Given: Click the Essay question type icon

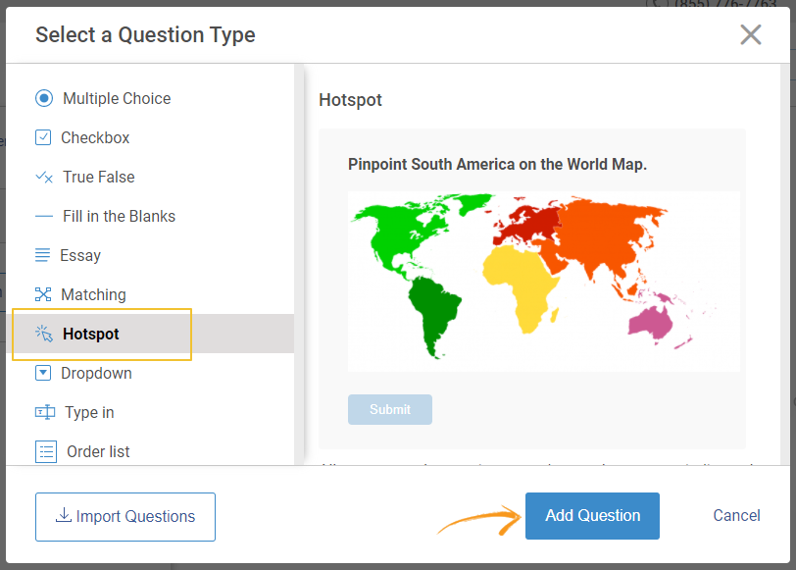Looking at the screenshot, I should click(43, 255).
